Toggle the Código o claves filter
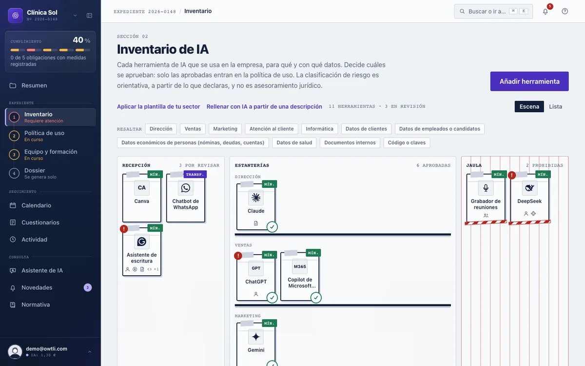585x366 pixels. pyautogui.click(x=407, y=142)
